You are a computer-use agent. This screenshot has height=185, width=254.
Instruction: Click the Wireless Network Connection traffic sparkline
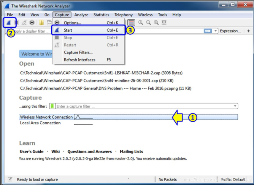click(83, 117)
